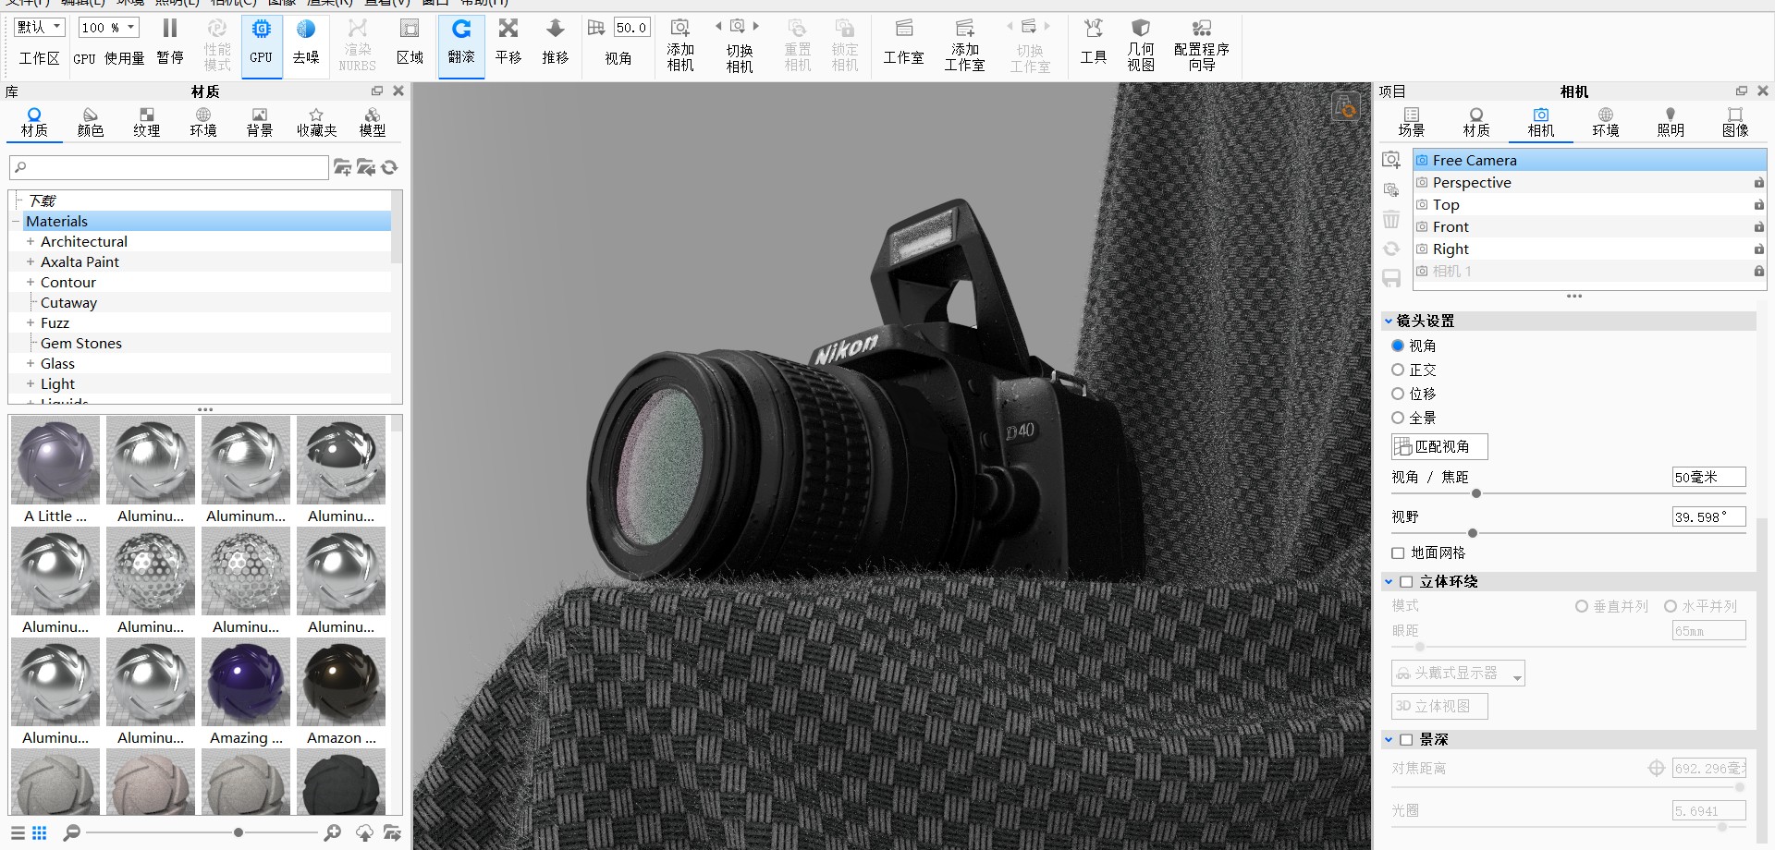Launch the 配置程序向导 wizard icon

click(x=1201, y=42)
